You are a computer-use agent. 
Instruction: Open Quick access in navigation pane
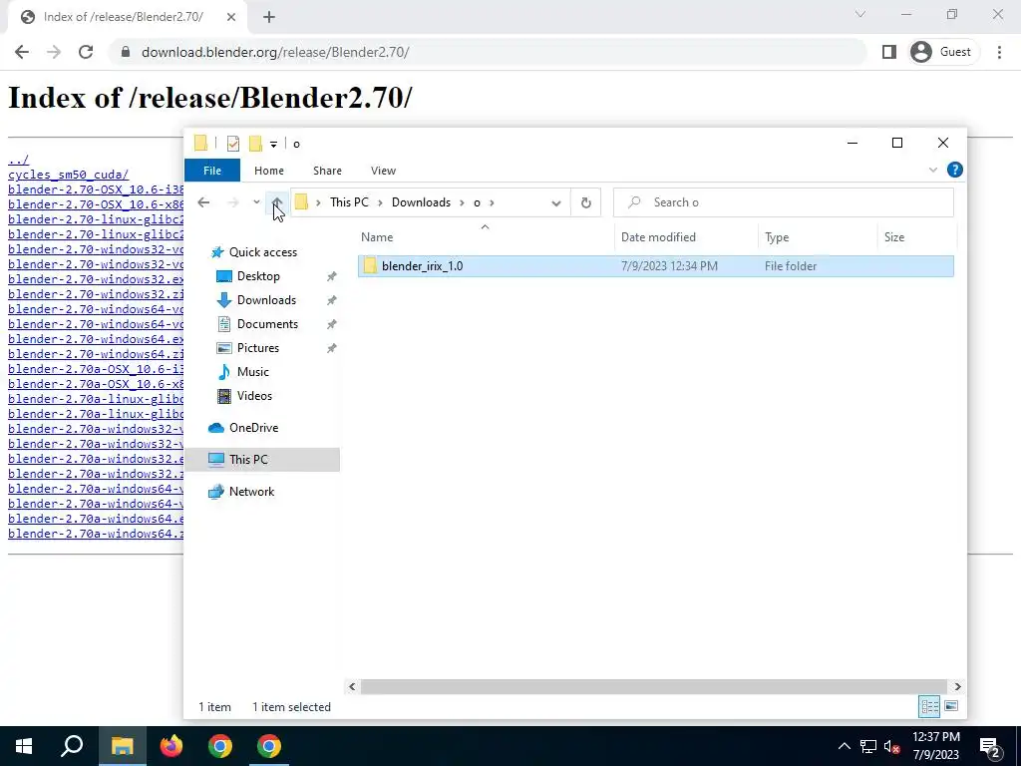[262, 252]
